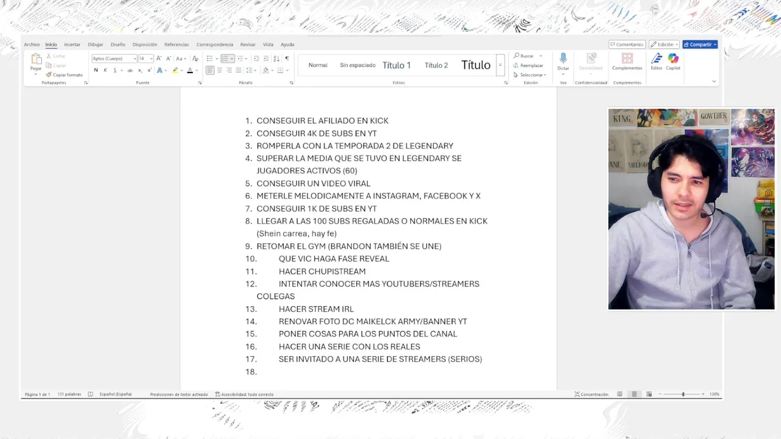Click the bullet list icon
The width and height of the screenshot is (781, 439).
pyautogui.click(x=209, y=59)
